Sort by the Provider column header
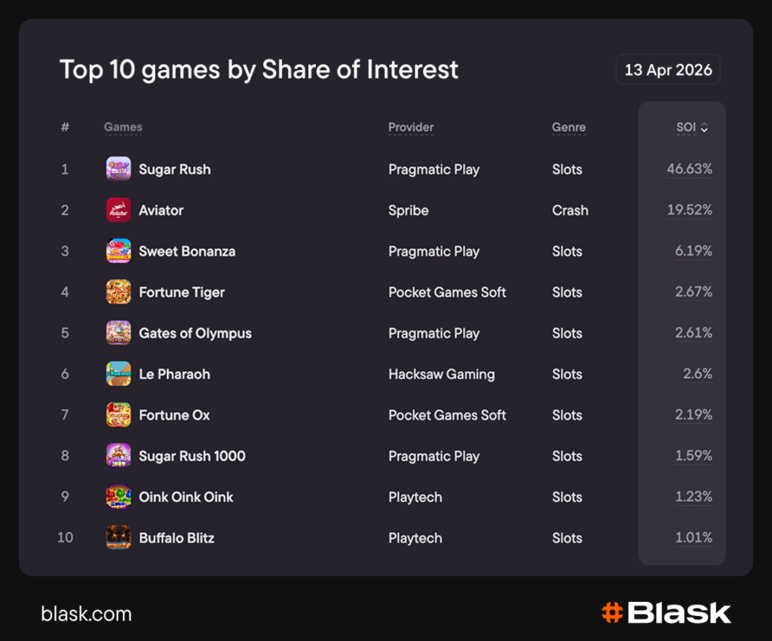 click(411, 127)
